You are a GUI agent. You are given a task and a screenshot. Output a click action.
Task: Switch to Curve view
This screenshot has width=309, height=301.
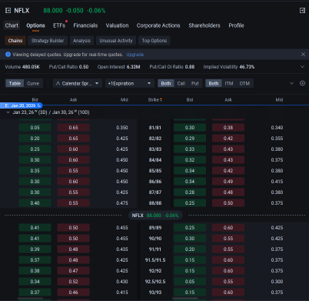point(33,83)
